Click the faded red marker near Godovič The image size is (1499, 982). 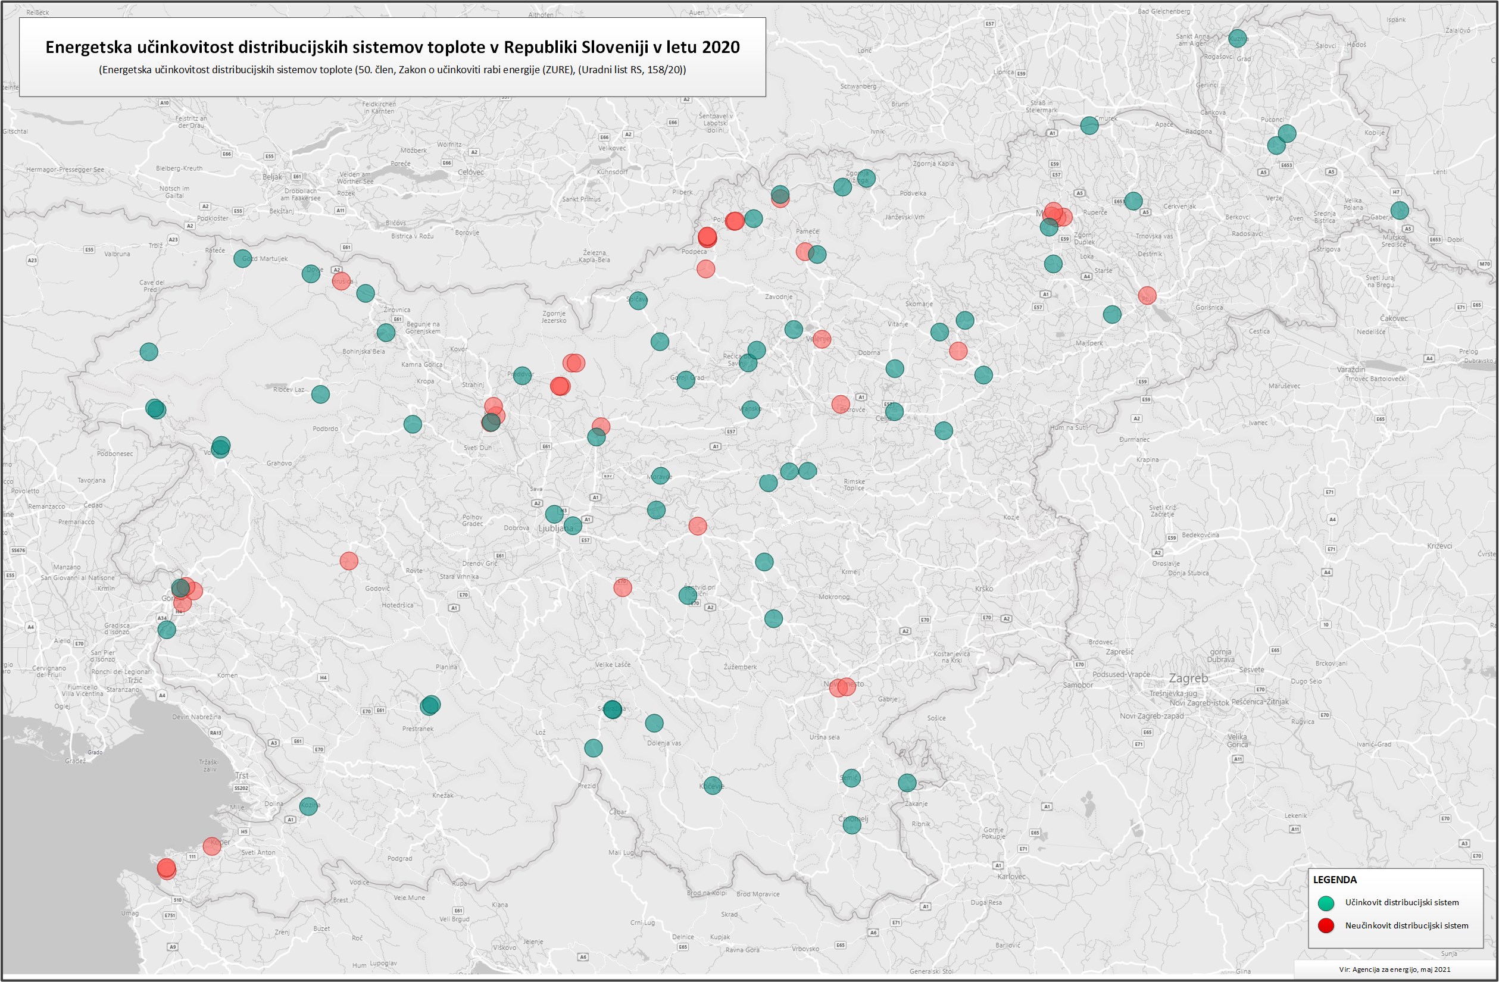(349, 560)
